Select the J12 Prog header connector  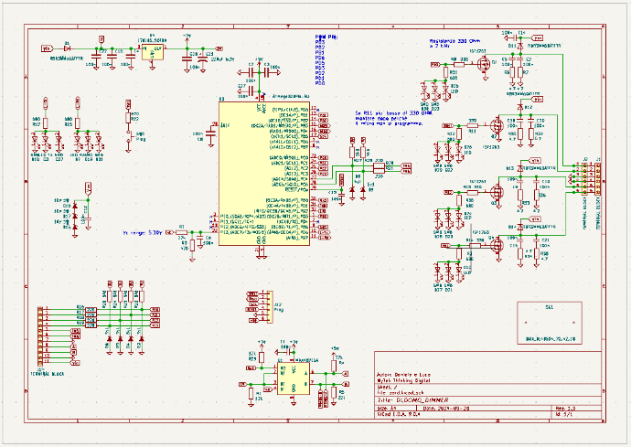point(270,306)
